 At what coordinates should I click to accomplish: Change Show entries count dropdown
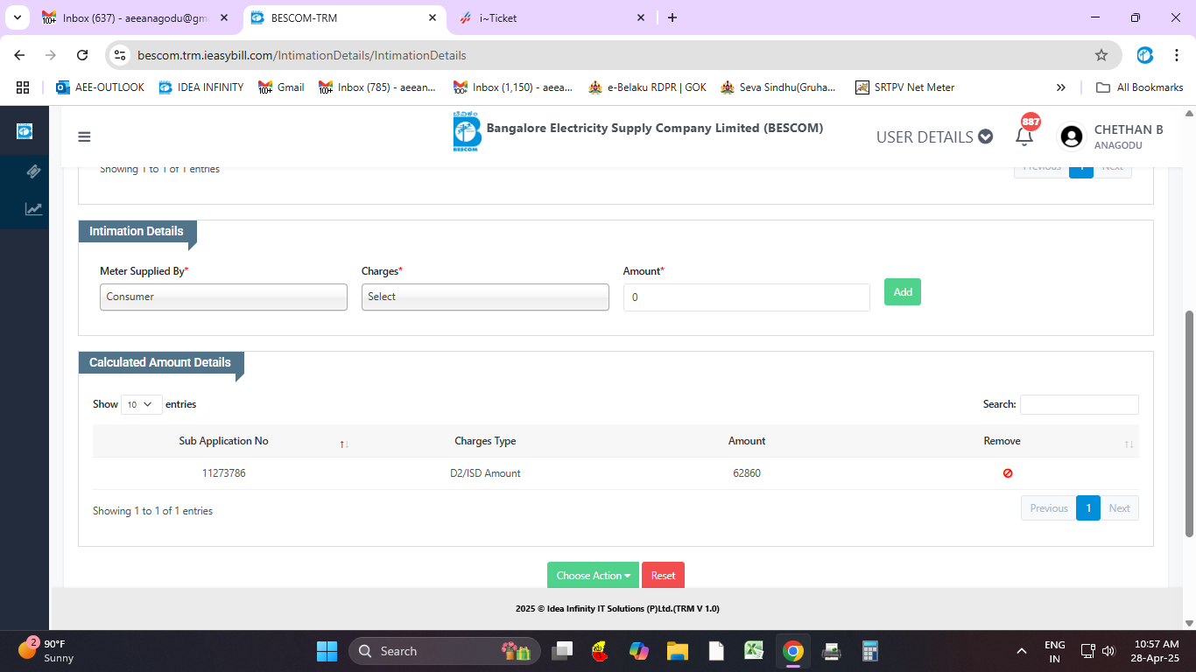point(141,404)
